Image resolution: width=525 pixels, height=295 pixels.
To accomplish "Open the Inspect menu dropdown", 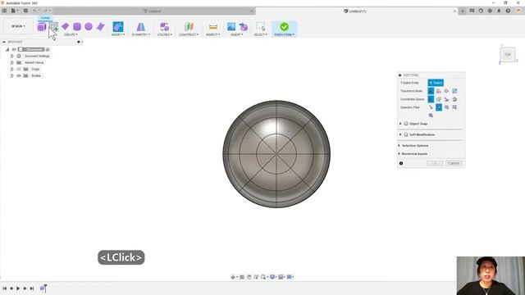I will click(x=213, y=34).
